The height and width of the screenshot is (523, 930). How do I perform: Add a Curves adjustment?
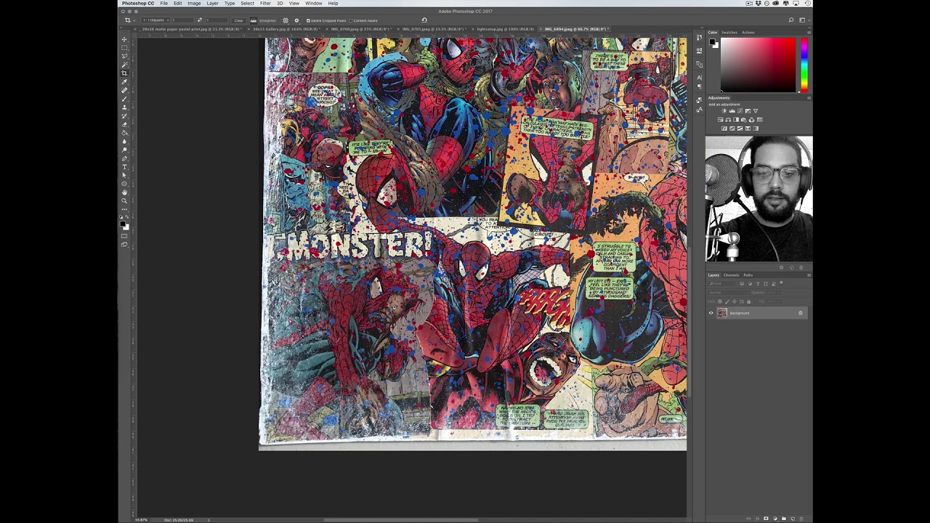[x=740, y=111]
